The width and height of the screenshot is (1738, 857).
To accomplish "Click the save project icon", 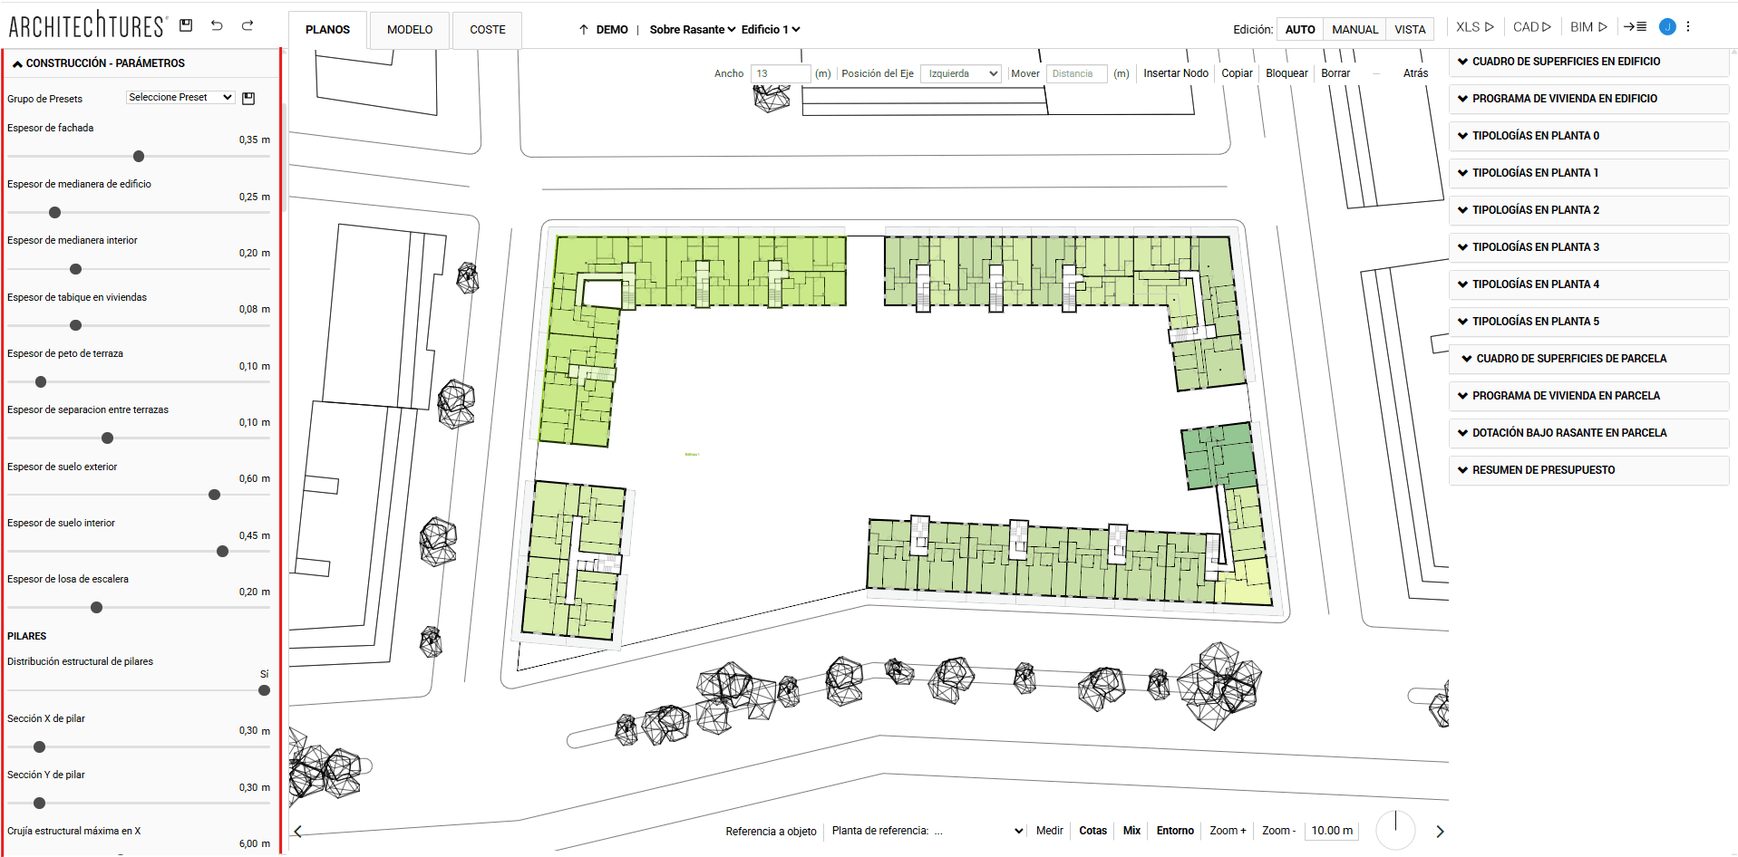I will [186, 25].
